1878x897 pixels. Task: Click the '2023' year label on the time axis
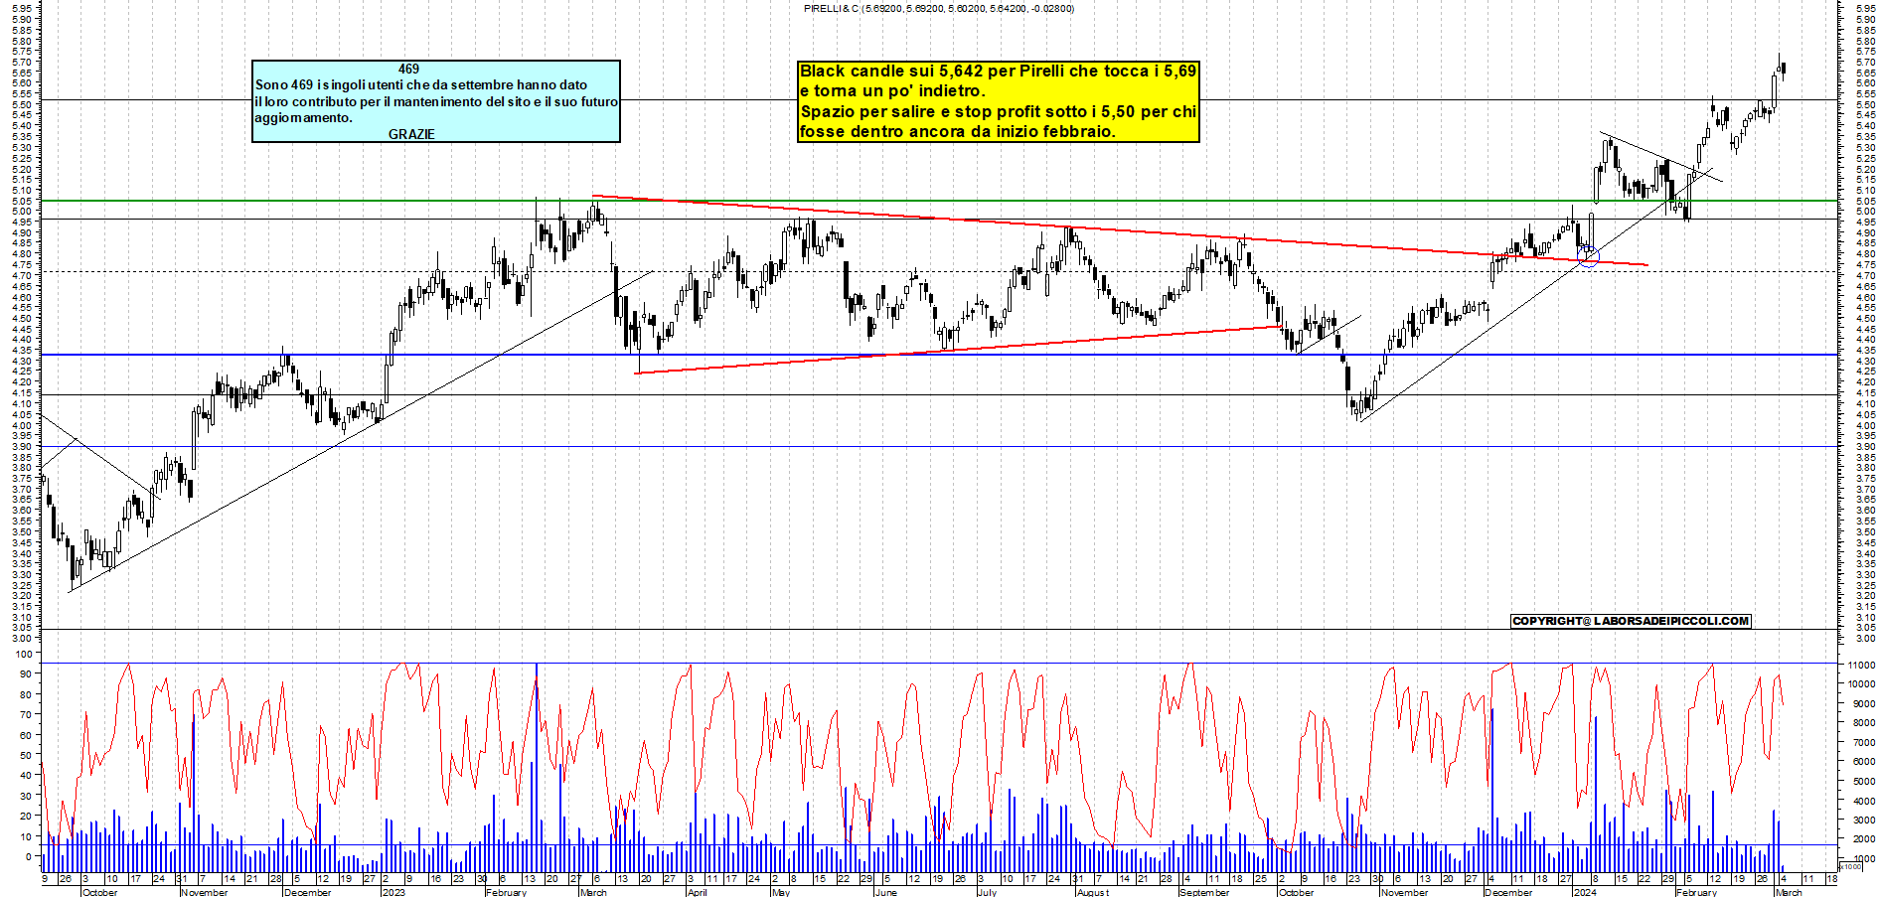click(393, 892)
